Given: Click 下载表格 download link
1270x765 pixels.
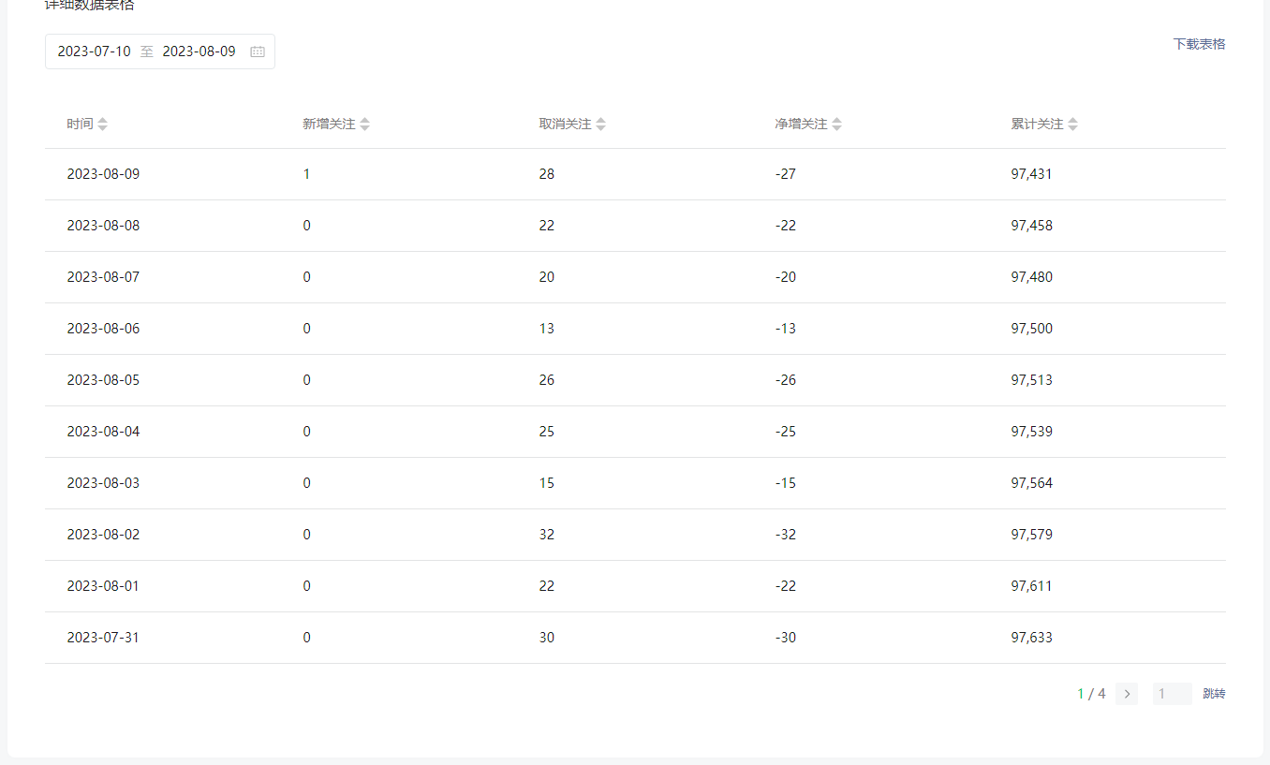Looking at the screenshot, I should coord(1199,44).
